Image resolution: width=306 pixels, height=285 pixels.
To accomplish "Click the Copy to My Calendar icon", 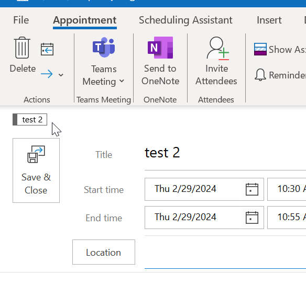I will 47,49.
